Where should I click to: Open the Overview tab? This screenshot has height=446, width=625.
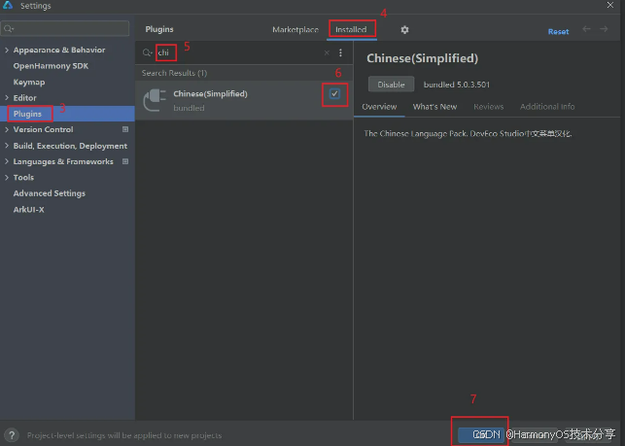(x=379, y=107)
